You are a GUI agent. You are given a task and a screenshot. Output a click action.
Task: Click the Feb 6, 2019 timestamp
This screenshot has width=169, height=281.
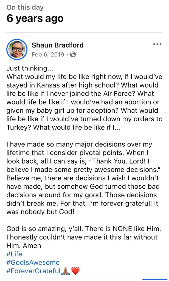[48, 54]
